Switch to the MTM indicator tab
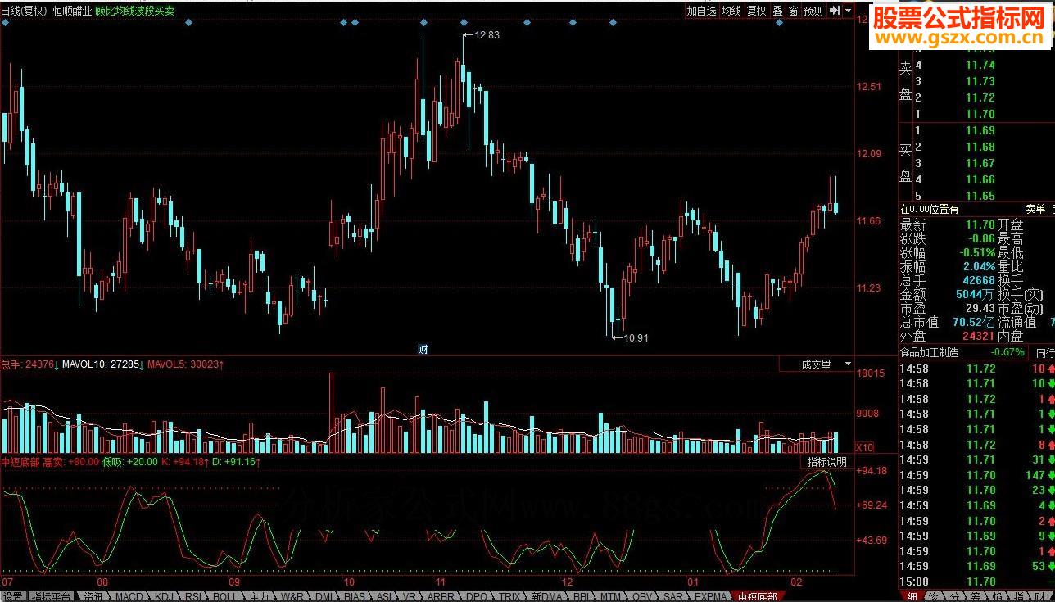This screenshot has height=602, width=1055. [610, 596]
